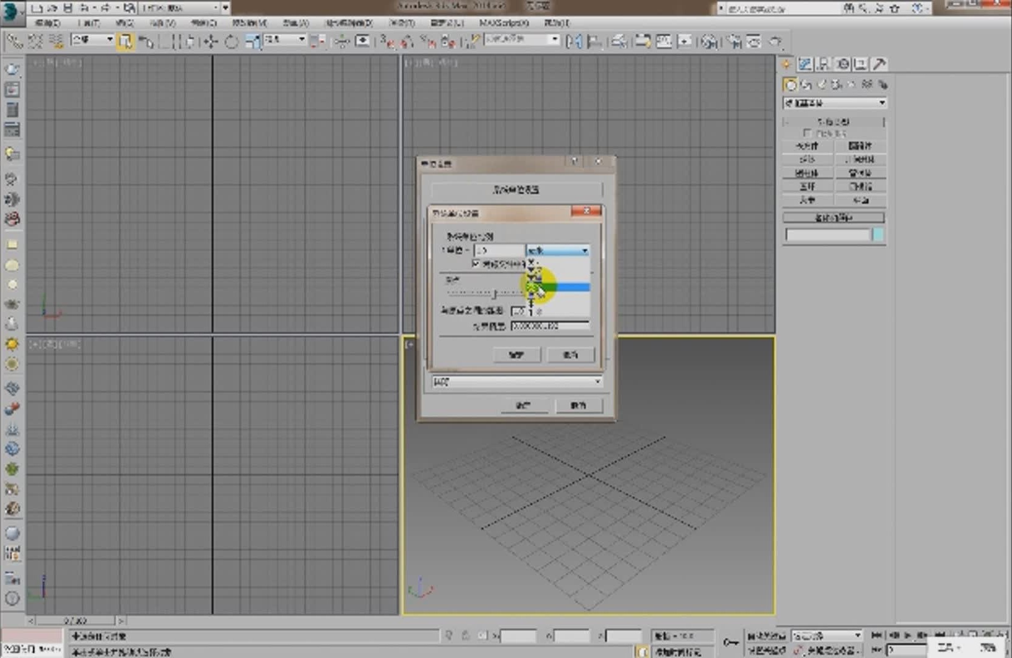
Task: Click the Use Pivot Point Center icon
Action: pyautogui.click(x=318, y=41)
